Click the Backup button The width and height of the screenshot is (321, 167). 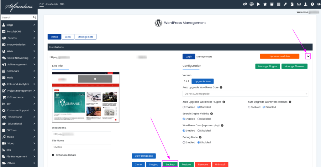click(170, 164)
